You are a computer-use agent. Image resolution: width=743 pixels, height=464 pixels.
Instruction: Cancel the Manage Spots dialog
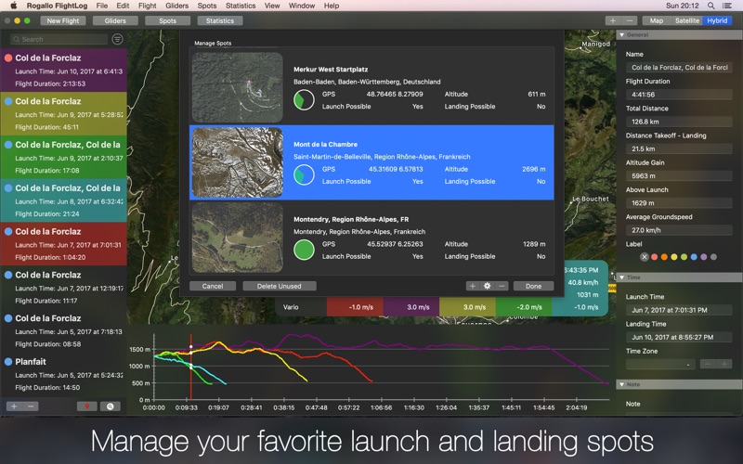tap(213, 286)
